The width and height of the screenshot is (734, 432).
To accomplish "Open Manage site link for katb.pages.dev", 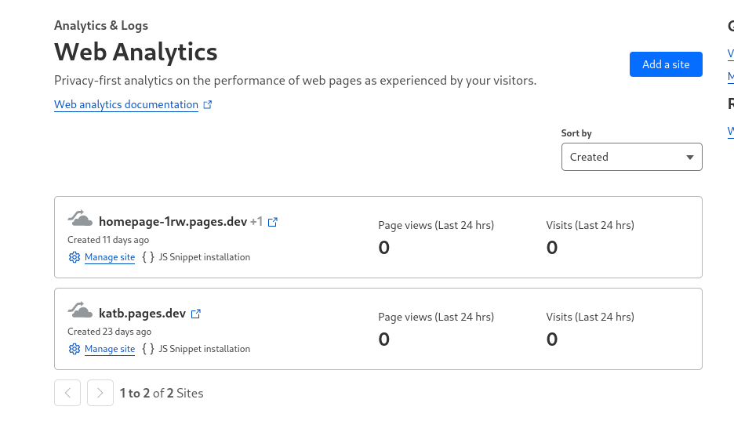I will click(x=110, y=349).
